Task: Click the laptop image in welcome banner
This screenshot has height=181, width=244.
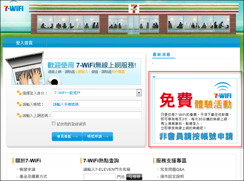Action: pos(25,68)
